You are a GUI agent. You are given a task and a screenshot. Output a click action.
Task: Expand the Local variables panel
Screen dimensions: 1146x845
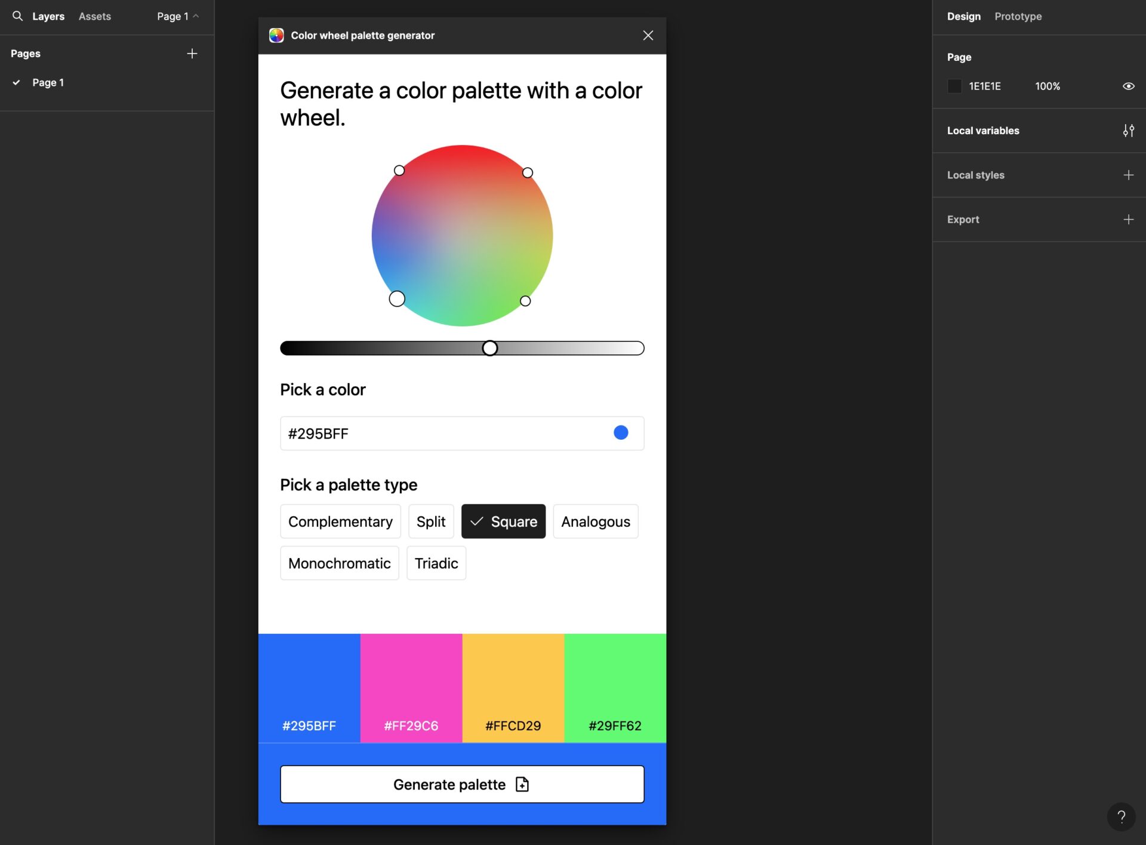coord(1128,131)
